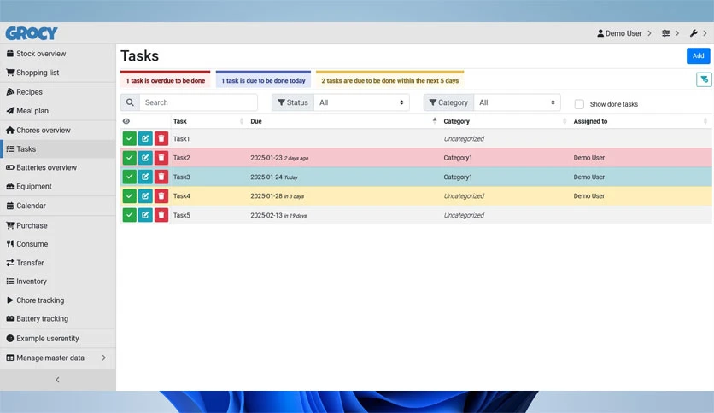
Task: Open Transfer page
Action: tap(58, 263)
